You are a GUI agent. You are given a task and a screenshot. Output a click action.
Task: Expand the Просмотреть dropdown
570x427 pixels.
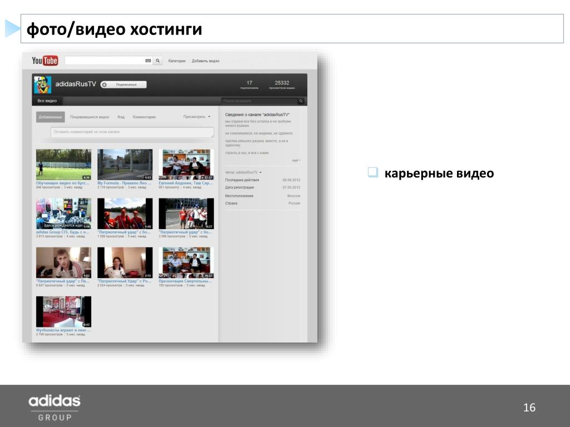click(x=198, y=117)
